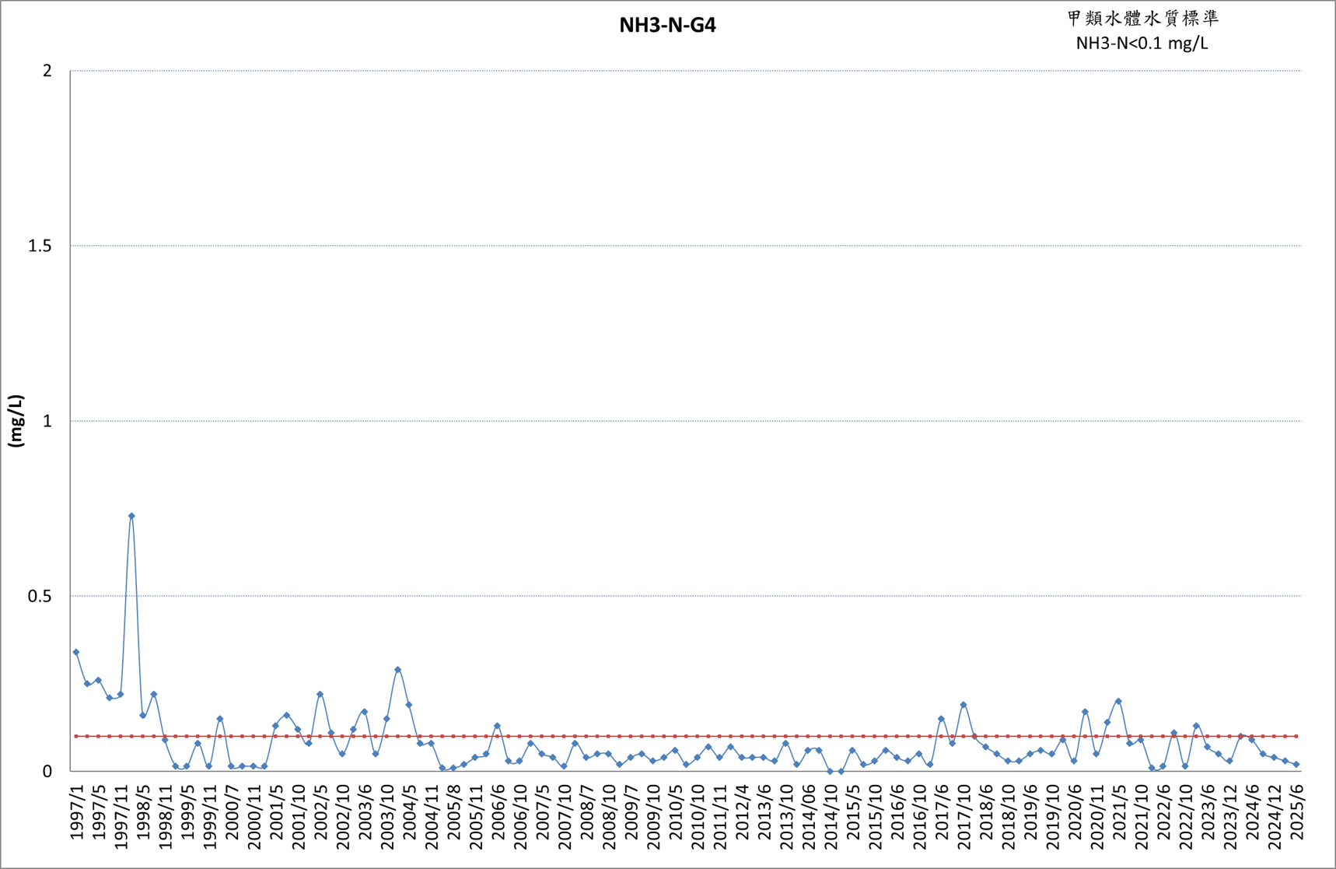Select the y-axis label 1

pos(47,421)
